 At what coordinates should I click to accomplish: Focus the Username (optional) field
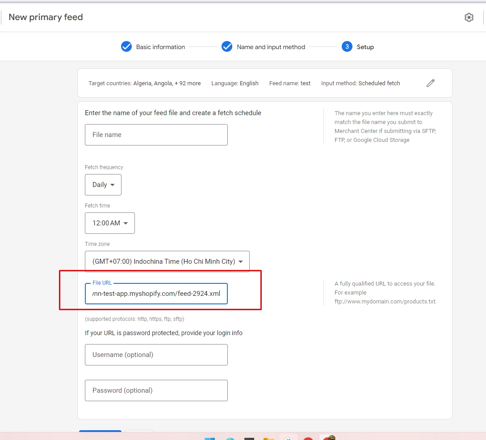[156, 355]
